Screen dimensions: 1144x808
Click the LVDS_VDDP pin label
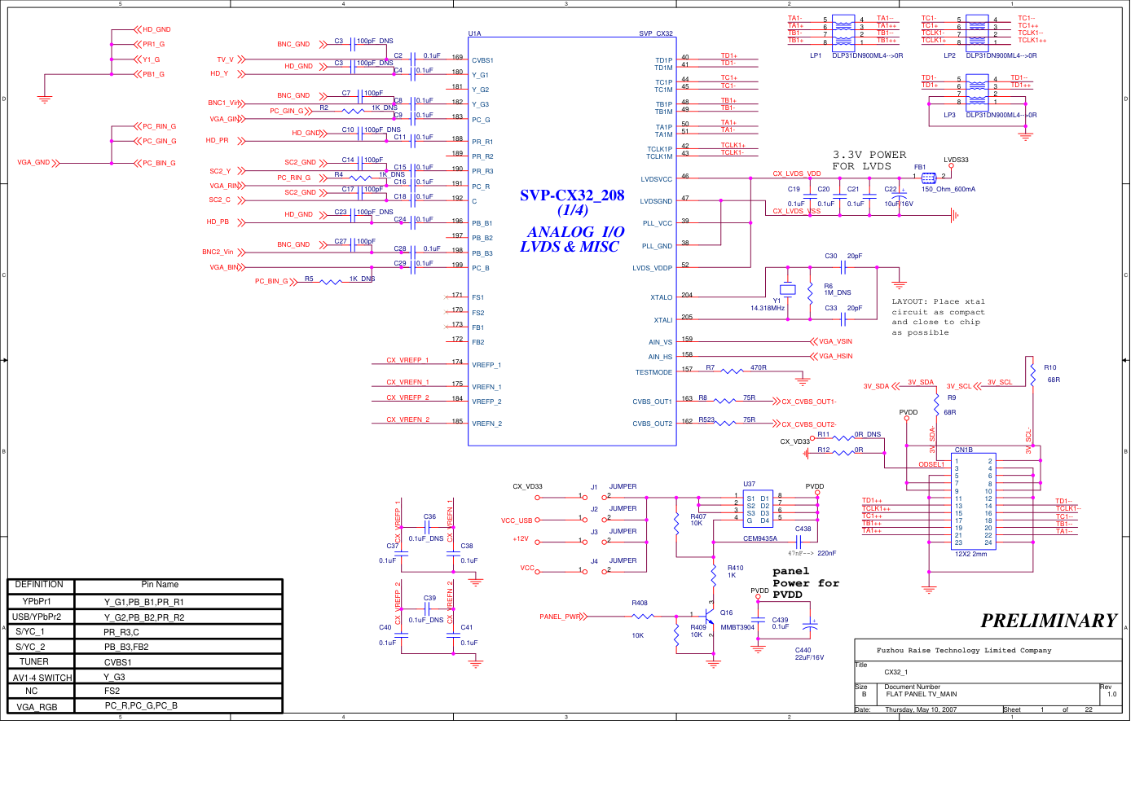click(653, 268)
